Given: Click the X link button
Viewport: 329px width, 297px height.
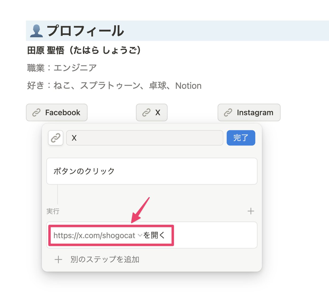Looking at the screenshot, I should pos(152,113).
